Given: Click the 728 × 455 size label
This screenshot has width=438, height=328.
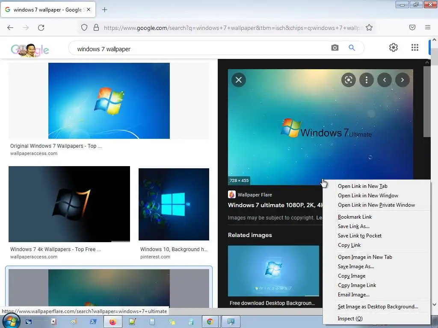Looking at the screenshot, I should (x=239, y=181).
